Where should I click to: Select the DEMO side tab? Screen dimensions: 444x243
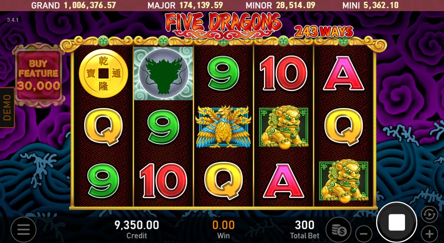7,108
